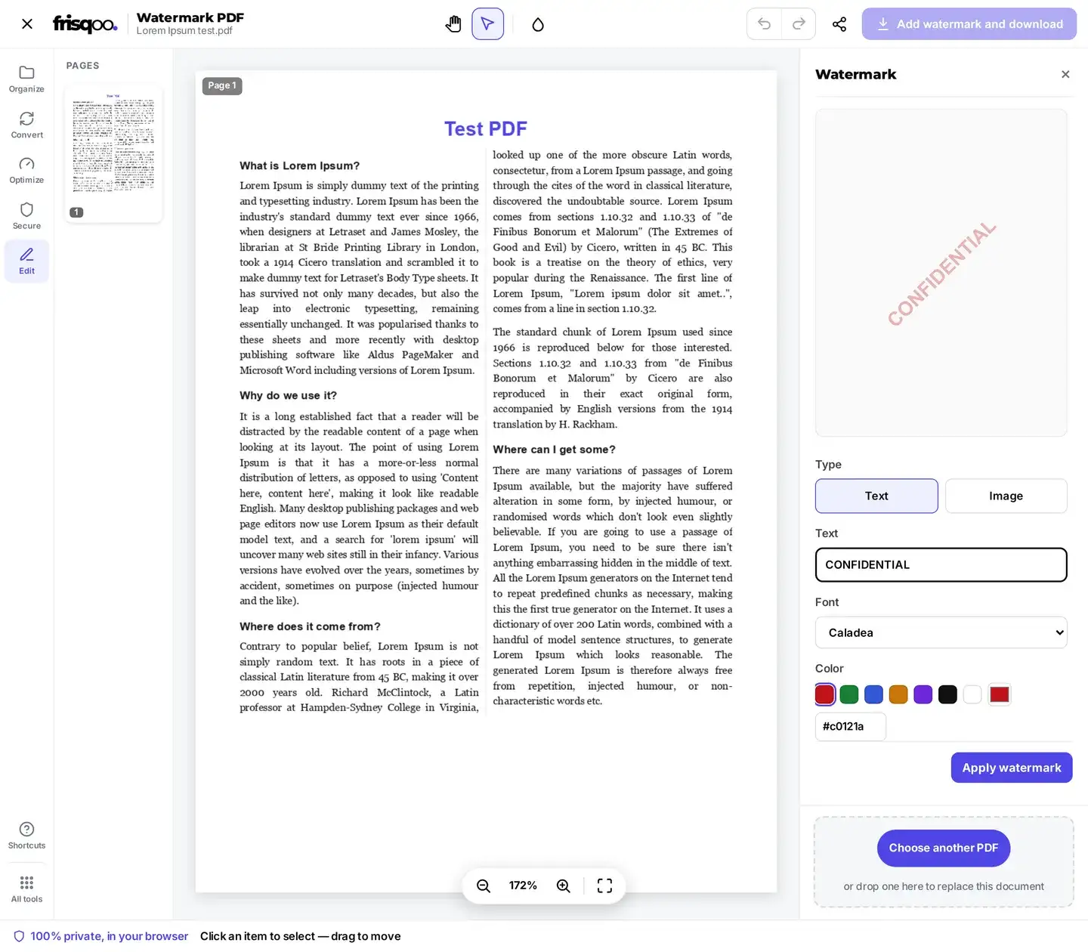Click the drop-here replace document text
1088x952 pixels.
(944, 886)
